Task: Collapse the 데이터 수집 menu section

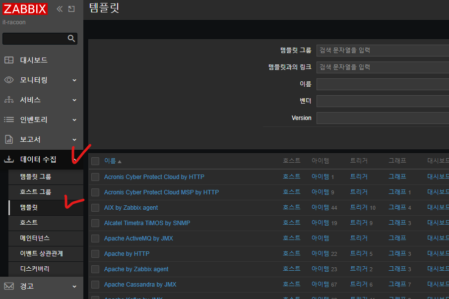Action: (42, 159)
